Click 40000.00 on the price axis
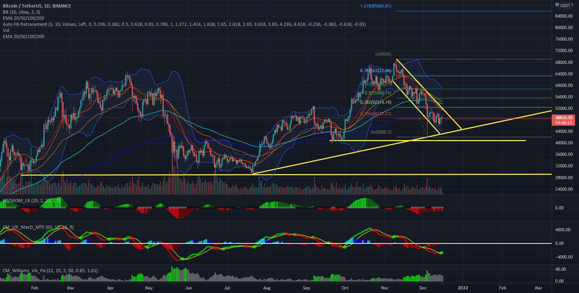This screenshot has width=579, height=293. [x=564, y=143]
